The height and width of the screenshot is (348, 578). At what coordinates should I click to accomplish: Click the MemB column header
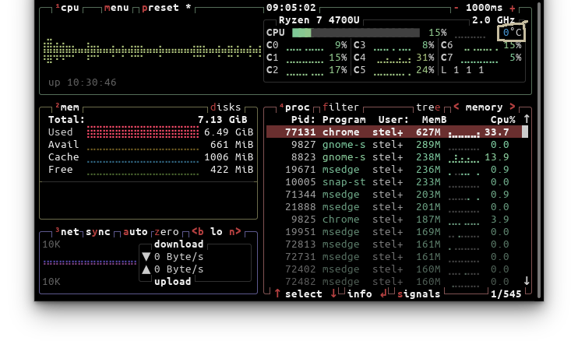(x=434, y=120)
